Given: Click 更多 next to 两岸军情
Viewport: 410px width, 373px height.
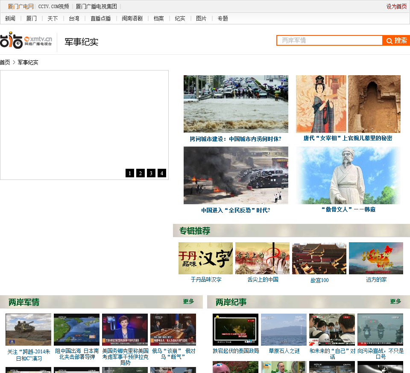Looking at the screenshot, I should pos(188,302).
